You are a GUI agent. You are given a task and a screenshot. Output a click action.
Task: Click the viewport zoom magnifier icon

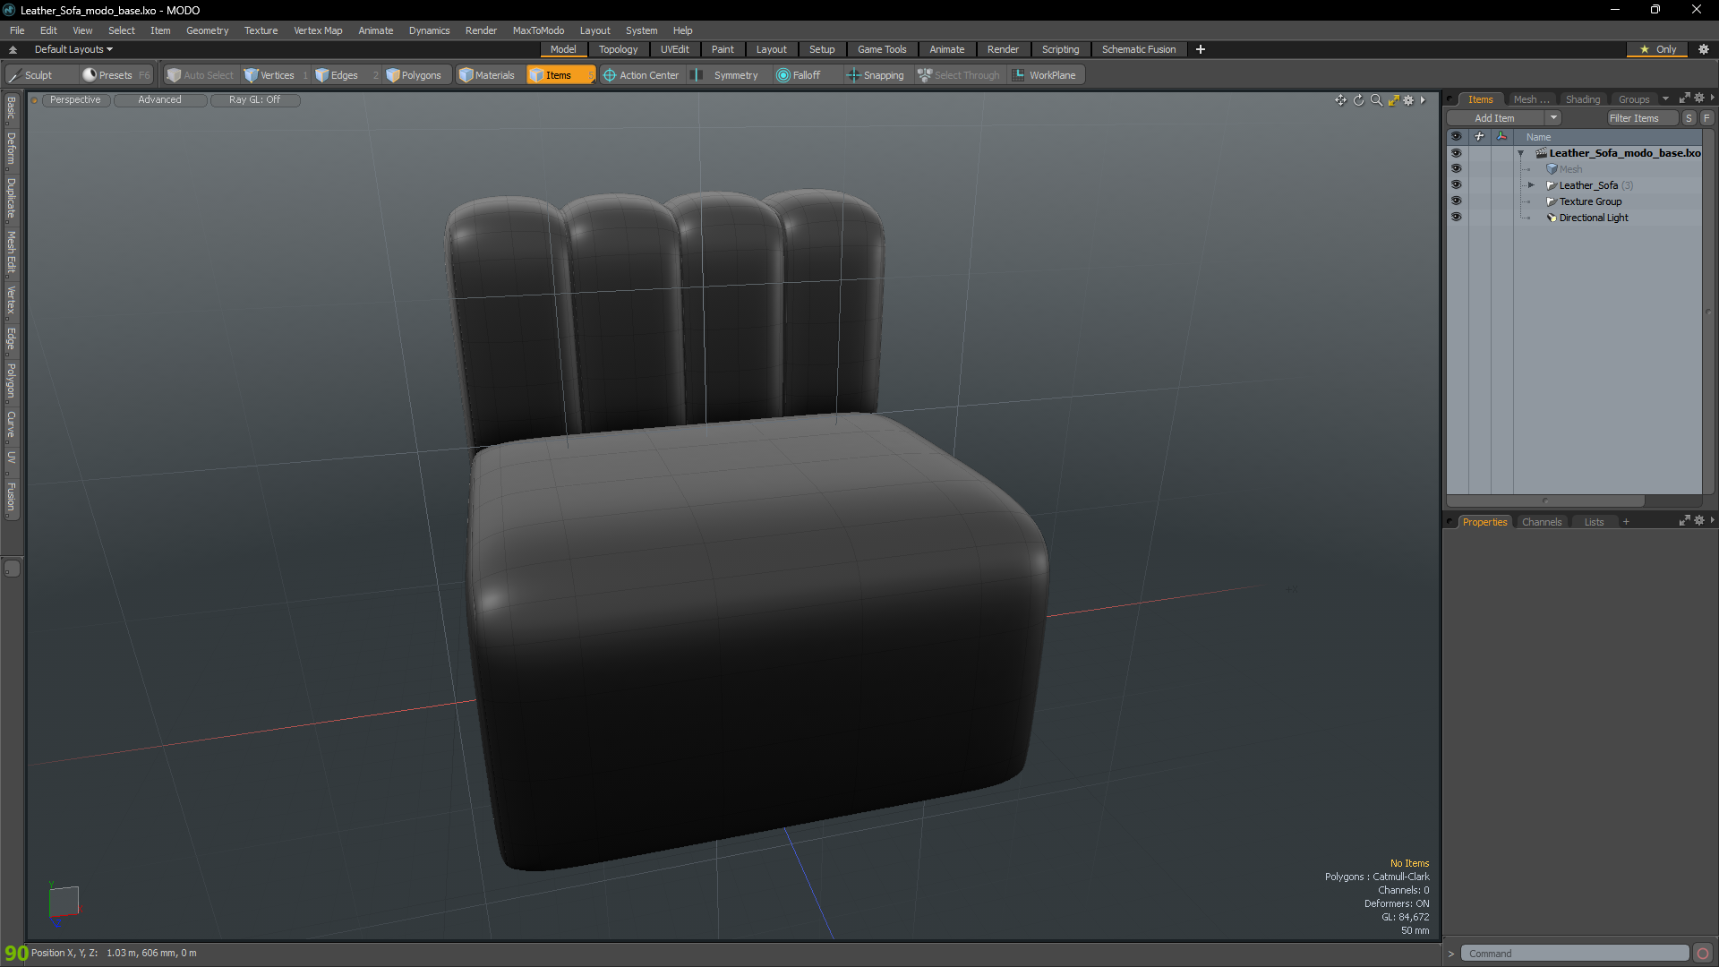[1376, 100]
